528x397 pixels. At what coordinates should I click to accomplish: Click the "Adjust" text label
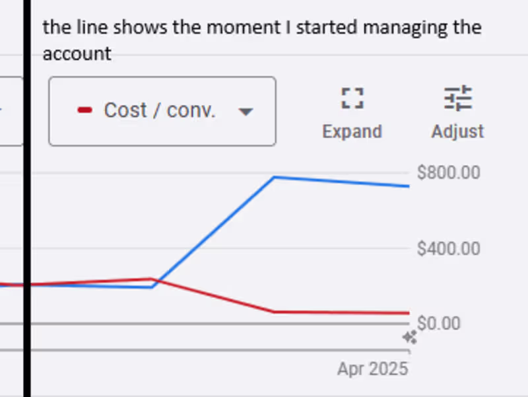(x=457, y=131)
